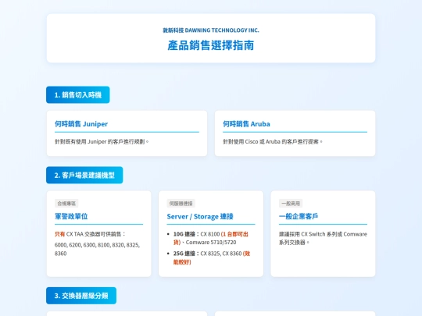Click the Juniper customer description text

pyautogui.click(x=102, y=141)
